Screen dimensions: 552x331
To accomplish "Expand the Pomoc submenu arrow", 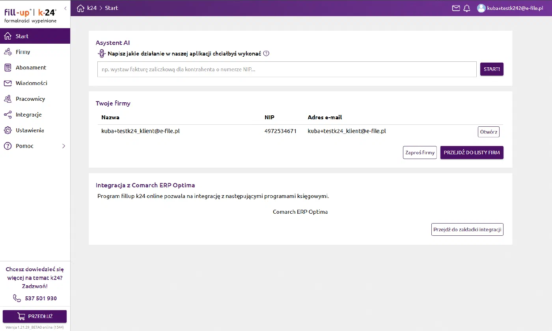I will [x=64, y=146].
